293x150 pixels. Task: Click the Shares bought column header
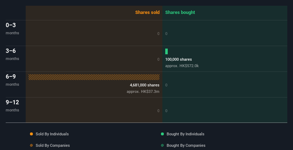180,12
